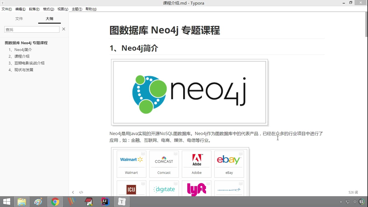
Task: Click the eBay logo card
Action: [x=229, y=164]
